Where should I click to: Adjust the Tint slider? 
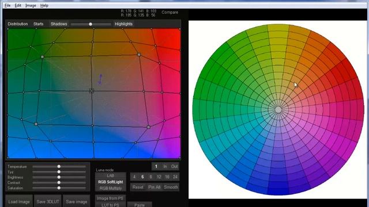coord(59,172)
